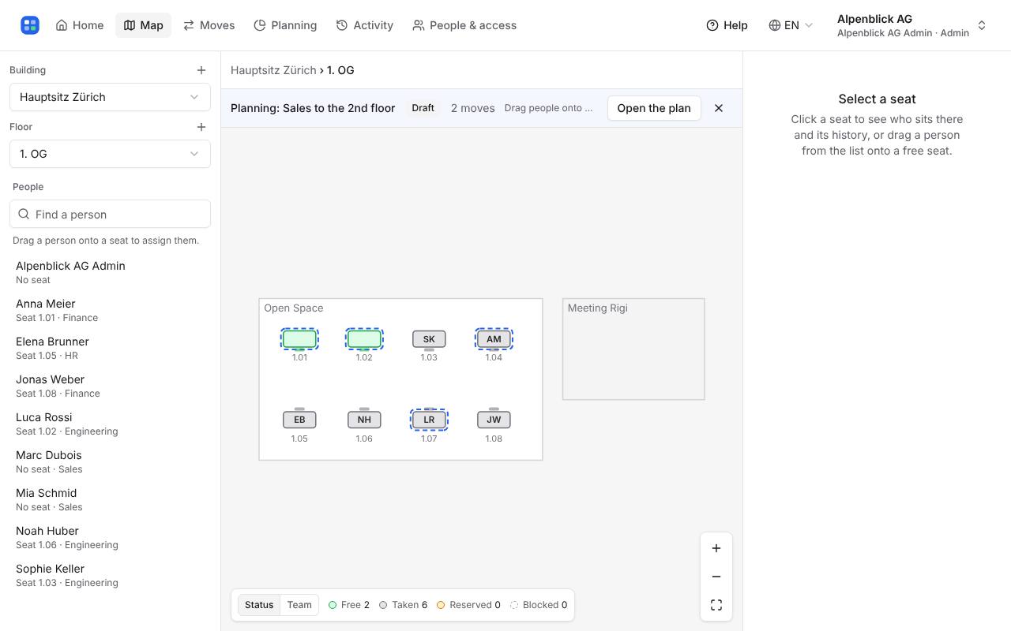Fit the floor map to screen
This screenshot has width=1011, height=631.
click(716, 605)
